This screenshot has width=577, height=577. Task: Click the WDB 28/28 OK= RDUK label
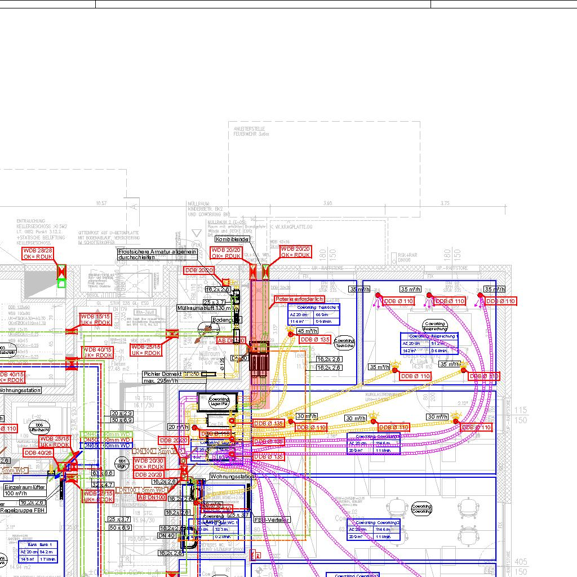(38, 253)
